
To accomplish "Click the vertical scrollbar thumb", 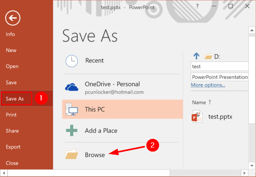I will [x=252, y=80].
